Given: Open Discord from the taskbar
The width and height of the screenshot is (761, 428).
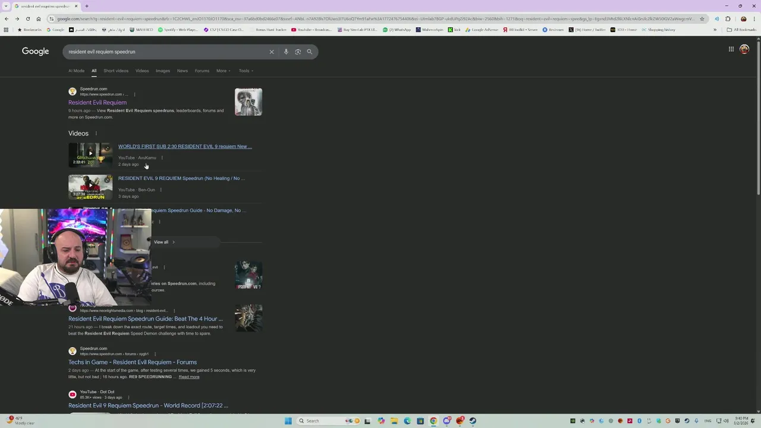Looking at the screenshot, I should 446,421.
